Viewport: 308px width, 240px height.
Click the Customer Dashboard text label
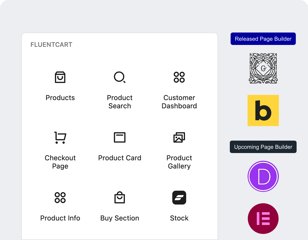179,102
